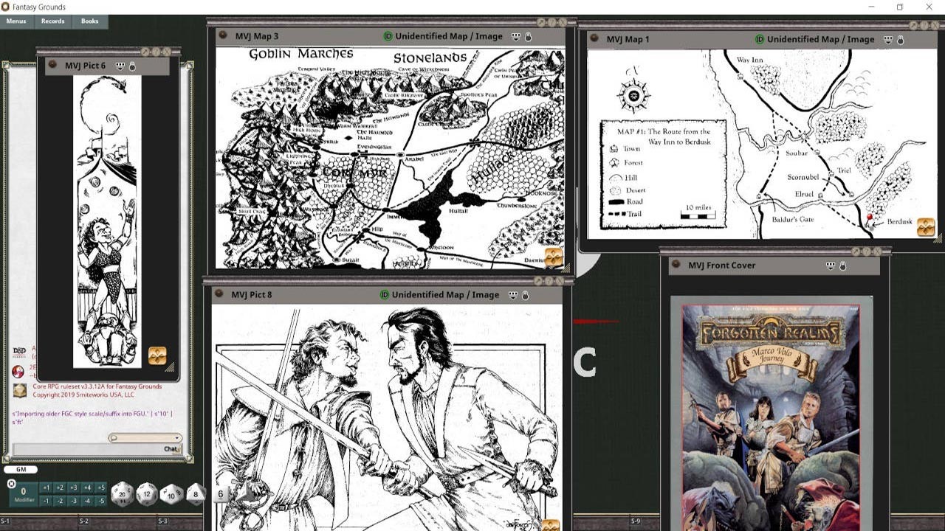
Task: Roll the d20 die
Action: [x=121, y=493]
